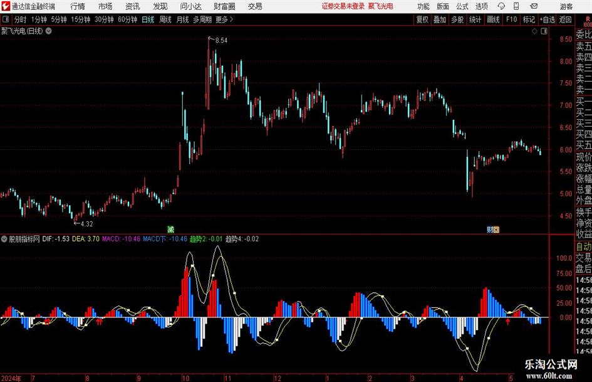
Task: Click the 复权 button
Action: [422, 19]
